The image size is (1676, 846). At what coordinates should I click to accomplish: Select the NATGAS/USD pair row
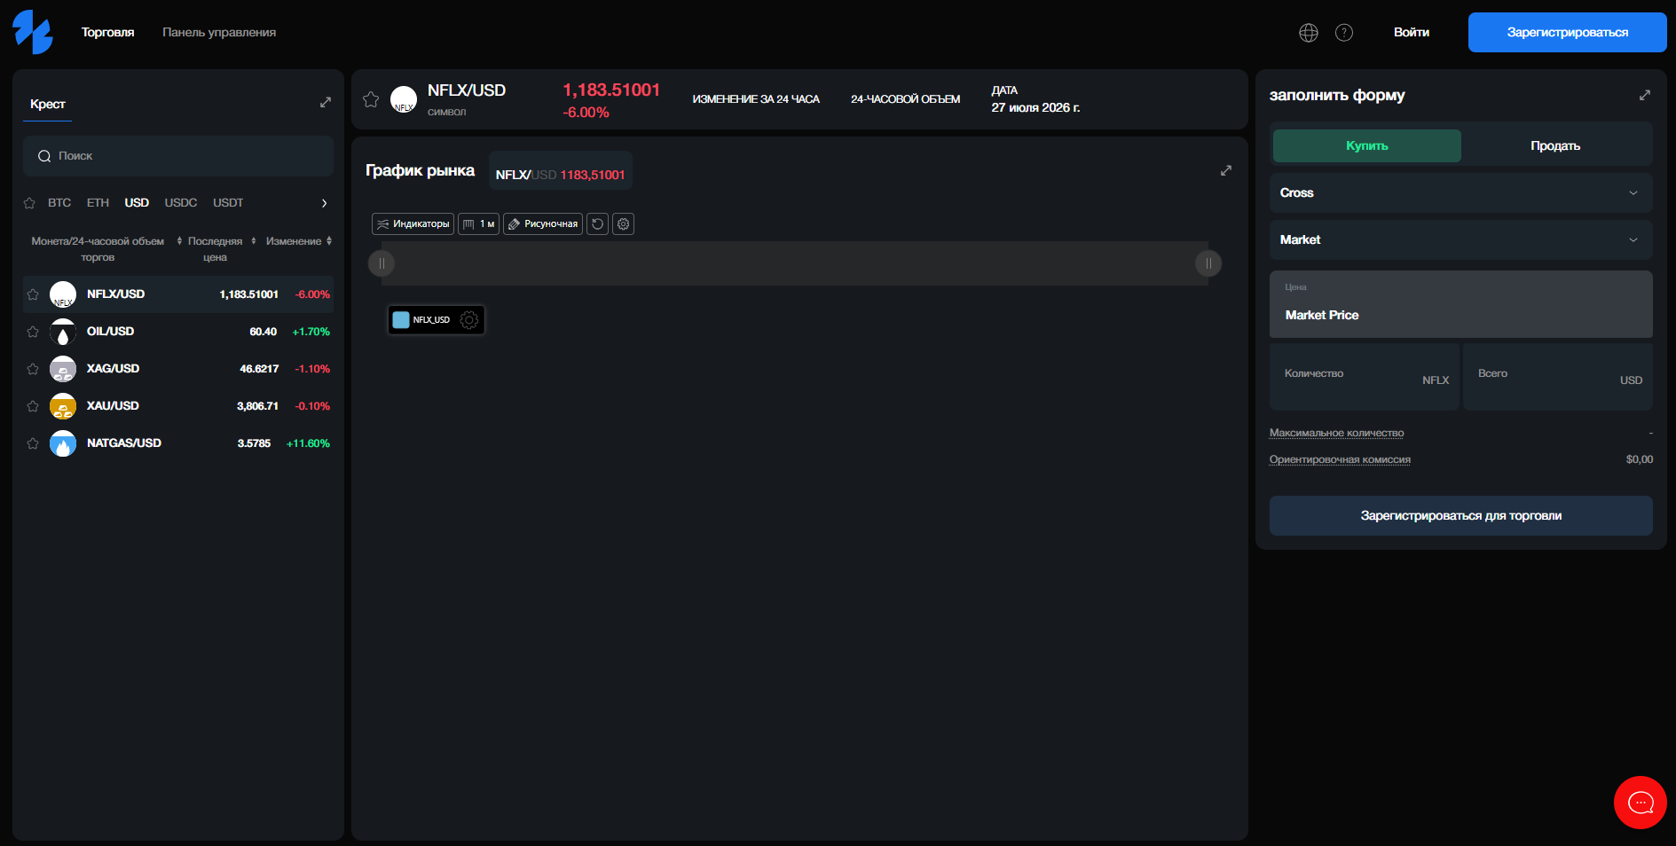pos(178,443)
